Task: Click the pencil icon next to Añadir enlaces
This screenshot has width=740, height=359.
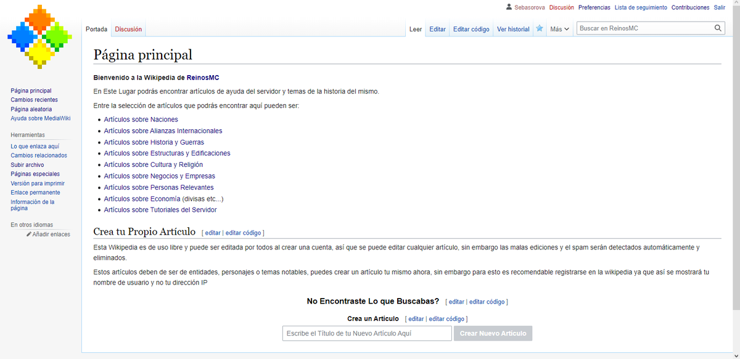Action: [x=29, y=234]
